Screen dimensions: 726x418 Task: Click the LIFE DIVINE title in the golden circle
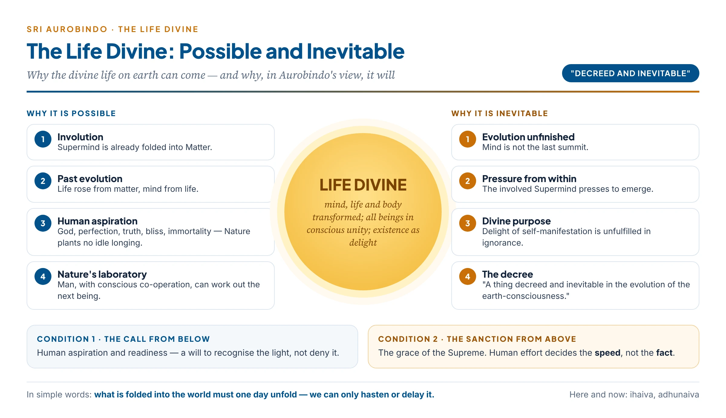click(x=363, y=185)
